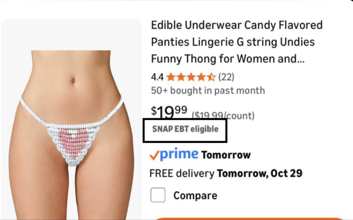Click the 4.4 rating number

[x=157, y=77]
